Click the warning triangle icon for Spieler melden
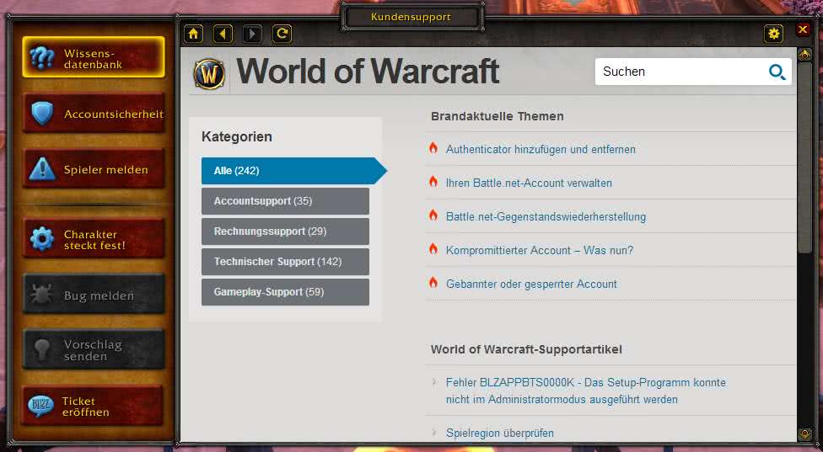823x452 pixels. pos(42,168)
